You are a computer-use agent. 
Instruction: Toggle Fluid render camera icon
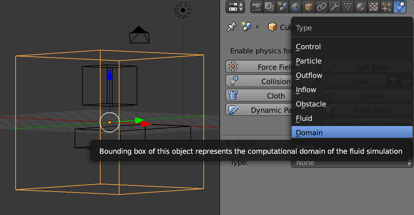pos(393,81)
